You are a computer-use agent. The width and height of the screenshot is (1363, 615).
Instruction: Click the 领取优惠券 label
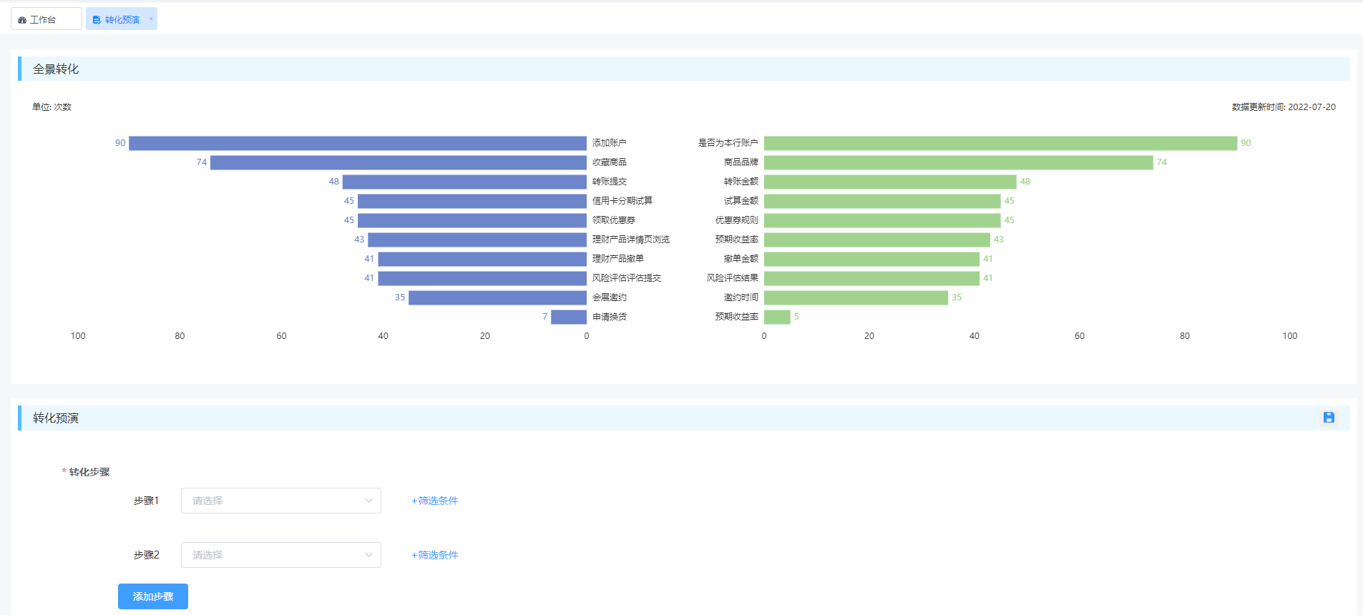click(614, 220)
